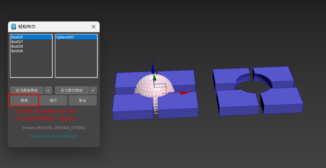Select Box026 in the list
Image resolution: width=326 pixels, height=168 pixels.
[x=31, y=51]
